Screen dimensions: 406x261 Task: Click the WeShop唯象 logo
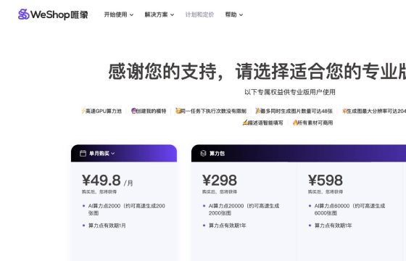tap(53, 14)
